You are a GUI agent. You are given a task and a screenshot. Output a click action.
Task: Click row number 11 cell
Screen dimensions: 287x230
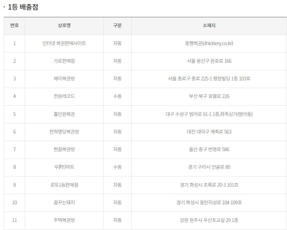point(14,220)
